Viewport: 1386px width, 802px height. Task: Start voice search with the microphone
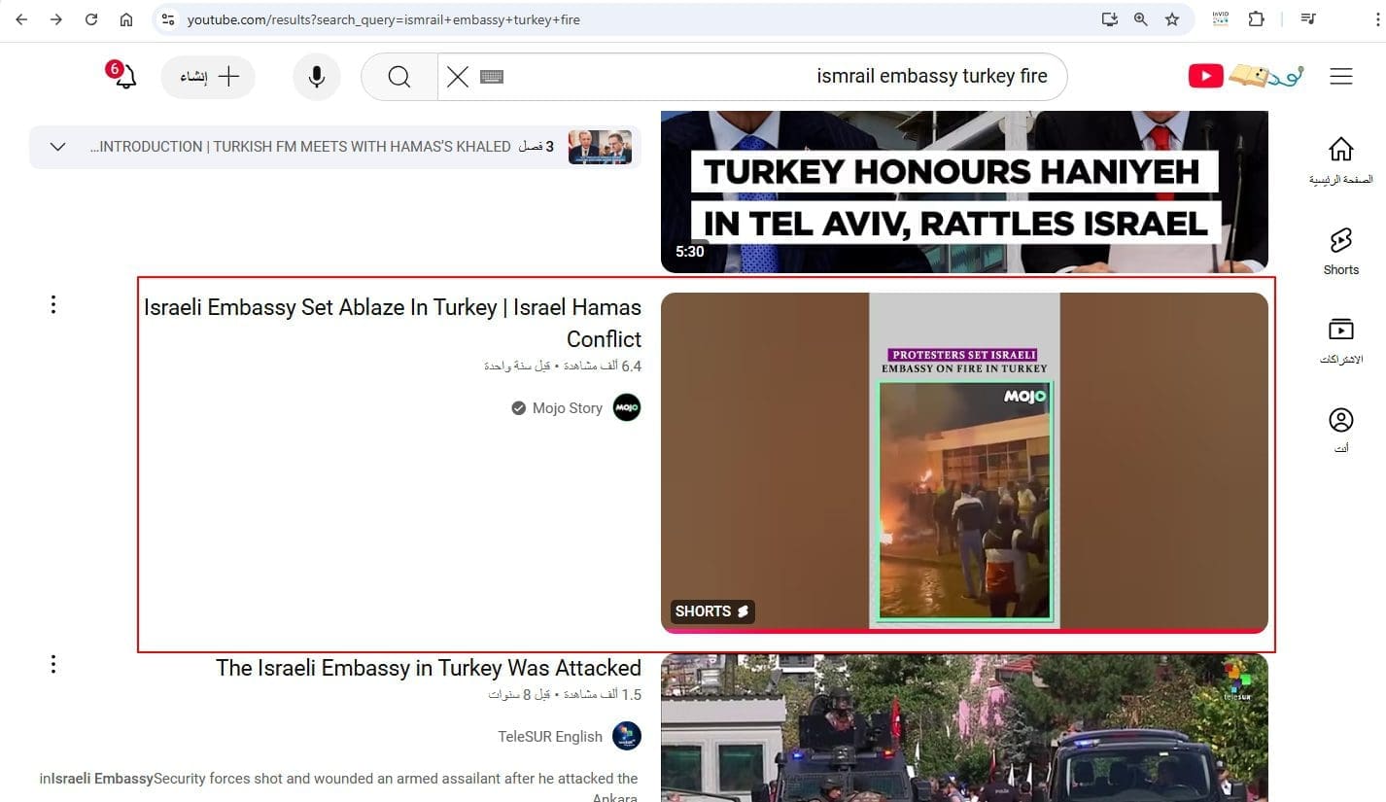click(316, 77)
